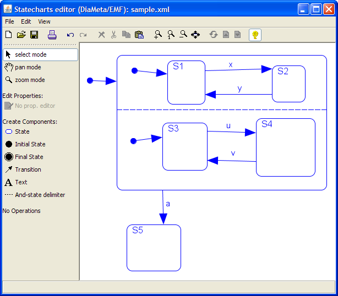The image size is (338, 296).
Task: Open the File menu
Action: [x=9, y=21]
